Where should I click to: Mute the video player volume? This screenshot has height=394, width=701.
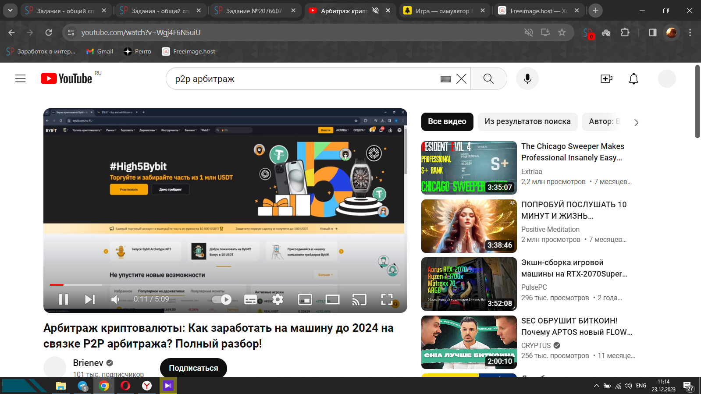[x=115, y=299]
